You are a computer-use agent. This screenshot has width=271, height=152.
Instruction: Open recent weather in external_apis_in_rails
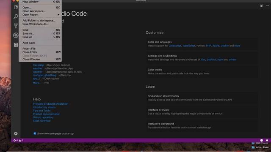point(38,72)
